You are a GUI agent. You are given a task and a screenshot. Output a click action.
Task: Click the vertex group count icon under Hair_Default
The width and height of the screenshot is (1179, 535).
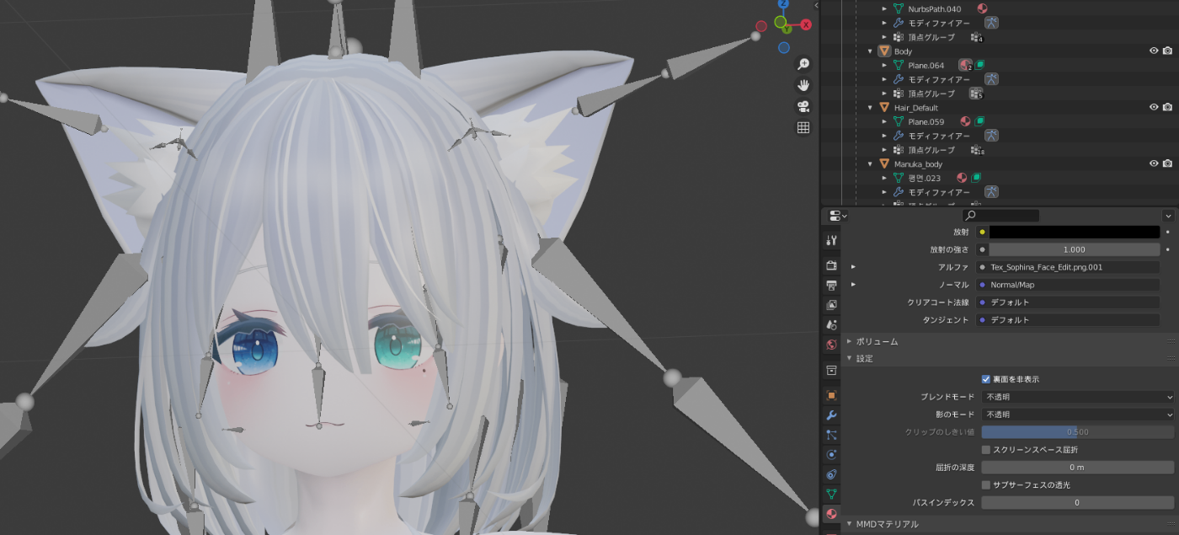[x=977, y=150]
